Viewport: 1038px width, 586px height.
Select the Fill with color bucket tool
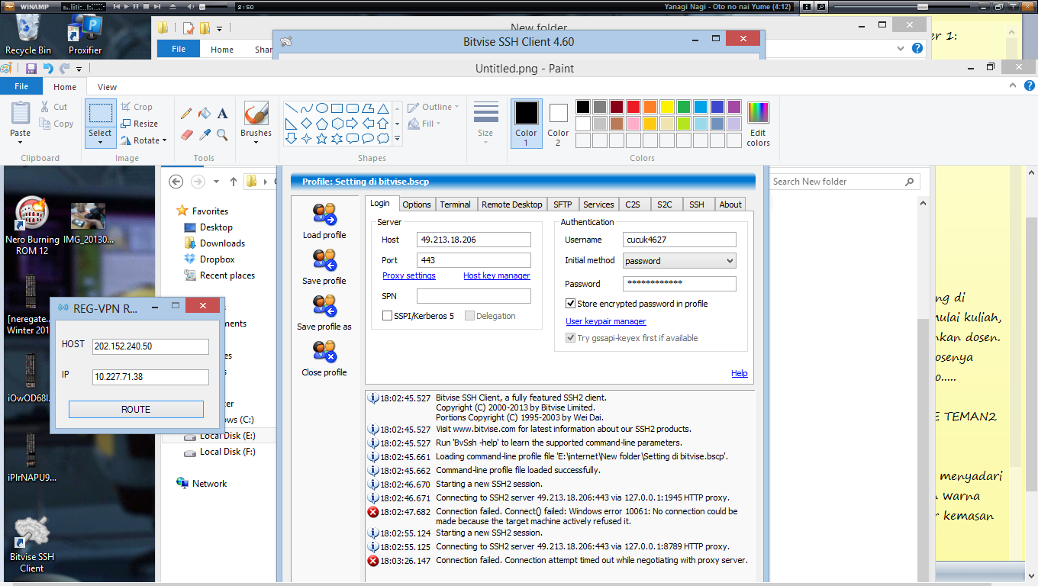point(205,114)
